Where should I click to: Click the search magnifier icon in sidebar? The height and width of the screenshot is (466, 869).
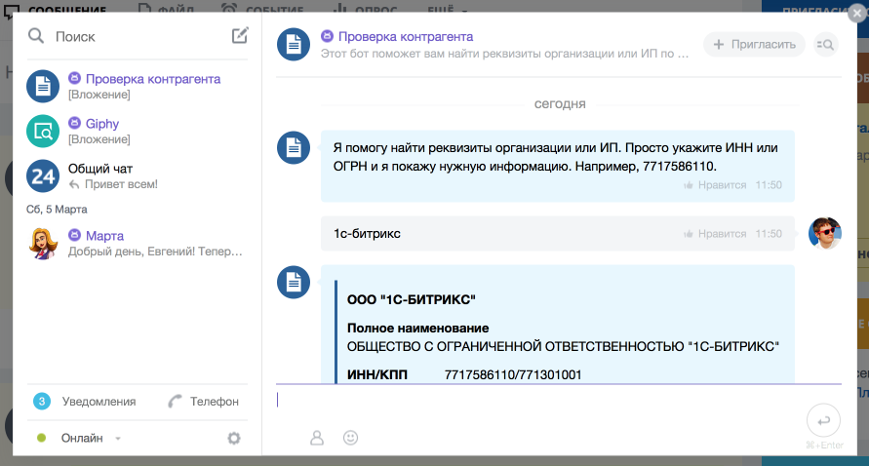click(x=36, y=36)
